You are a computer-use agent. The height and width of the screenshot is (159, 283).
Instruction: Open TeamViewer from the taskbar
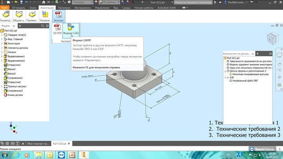pyautogui.click(x=61, y=155)
